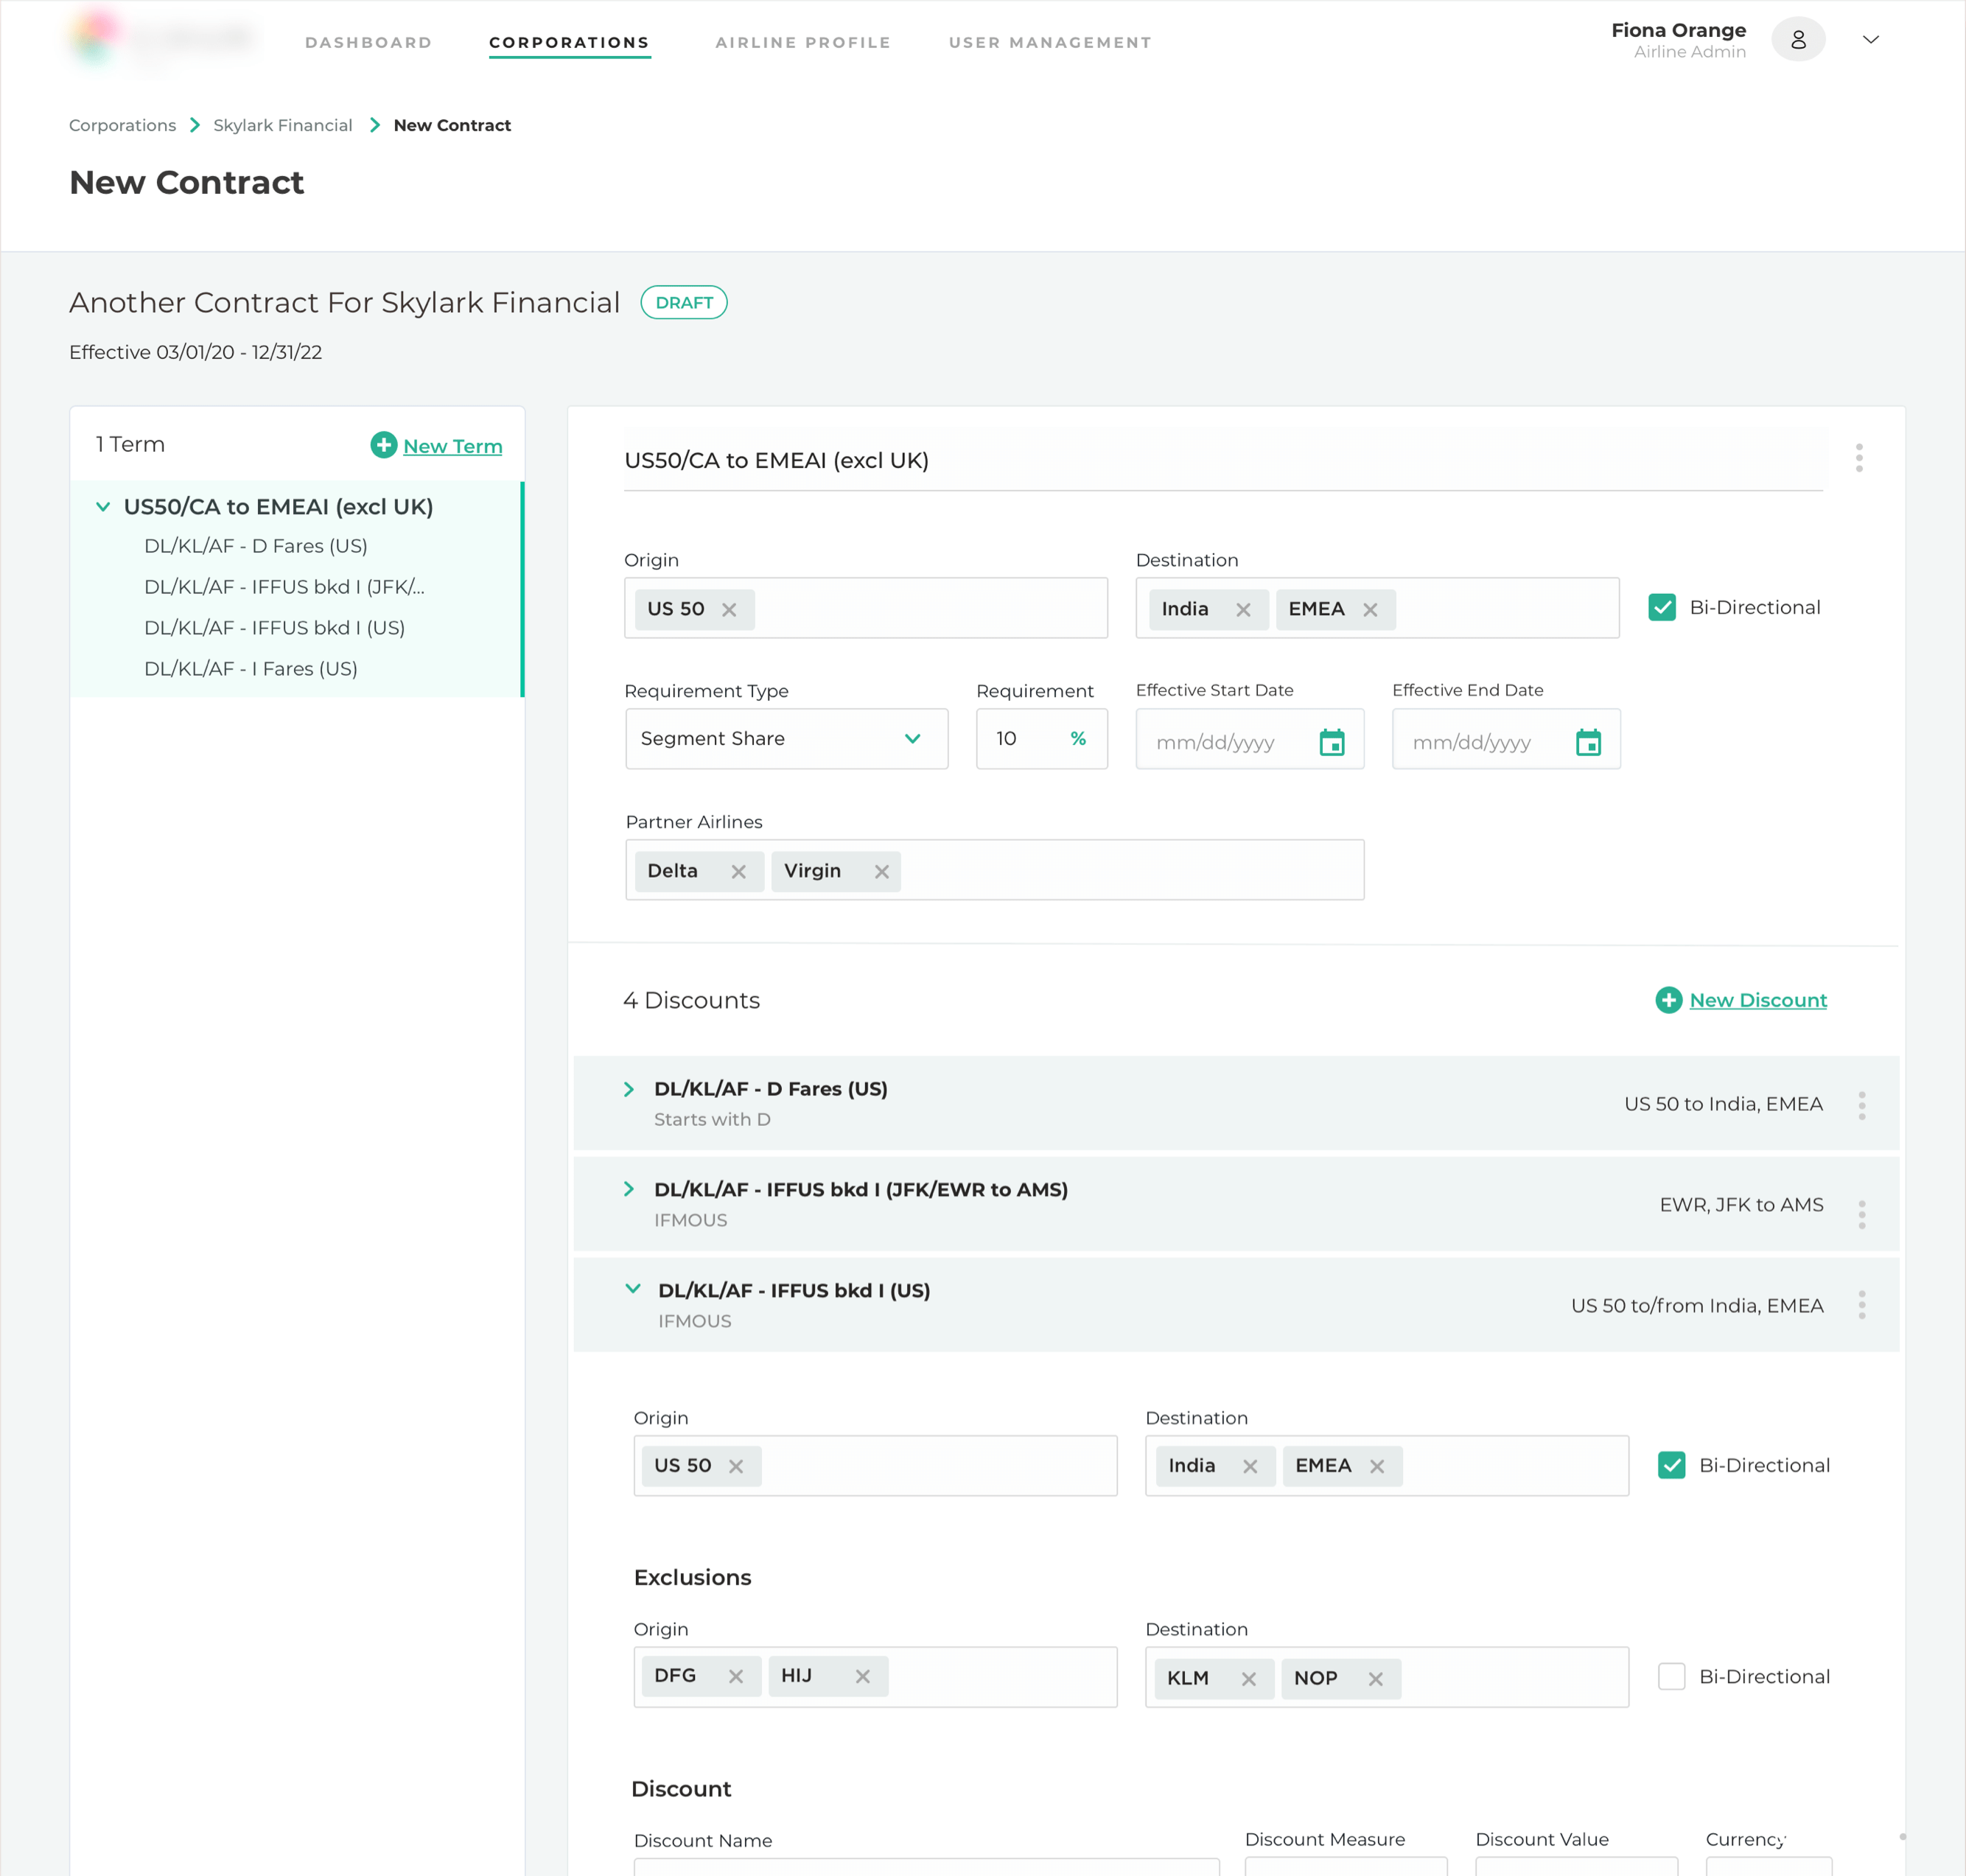Enable Bi-Directional for the exclusions
Image resolution: width=1966 pixels, height=1876 pixels.
(x=1671, y=1677)
